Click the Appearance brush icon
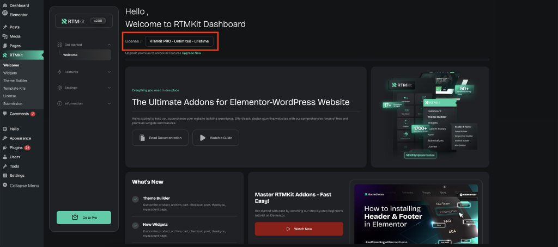The width and height of the screenshot is (558, 247). 5,138
